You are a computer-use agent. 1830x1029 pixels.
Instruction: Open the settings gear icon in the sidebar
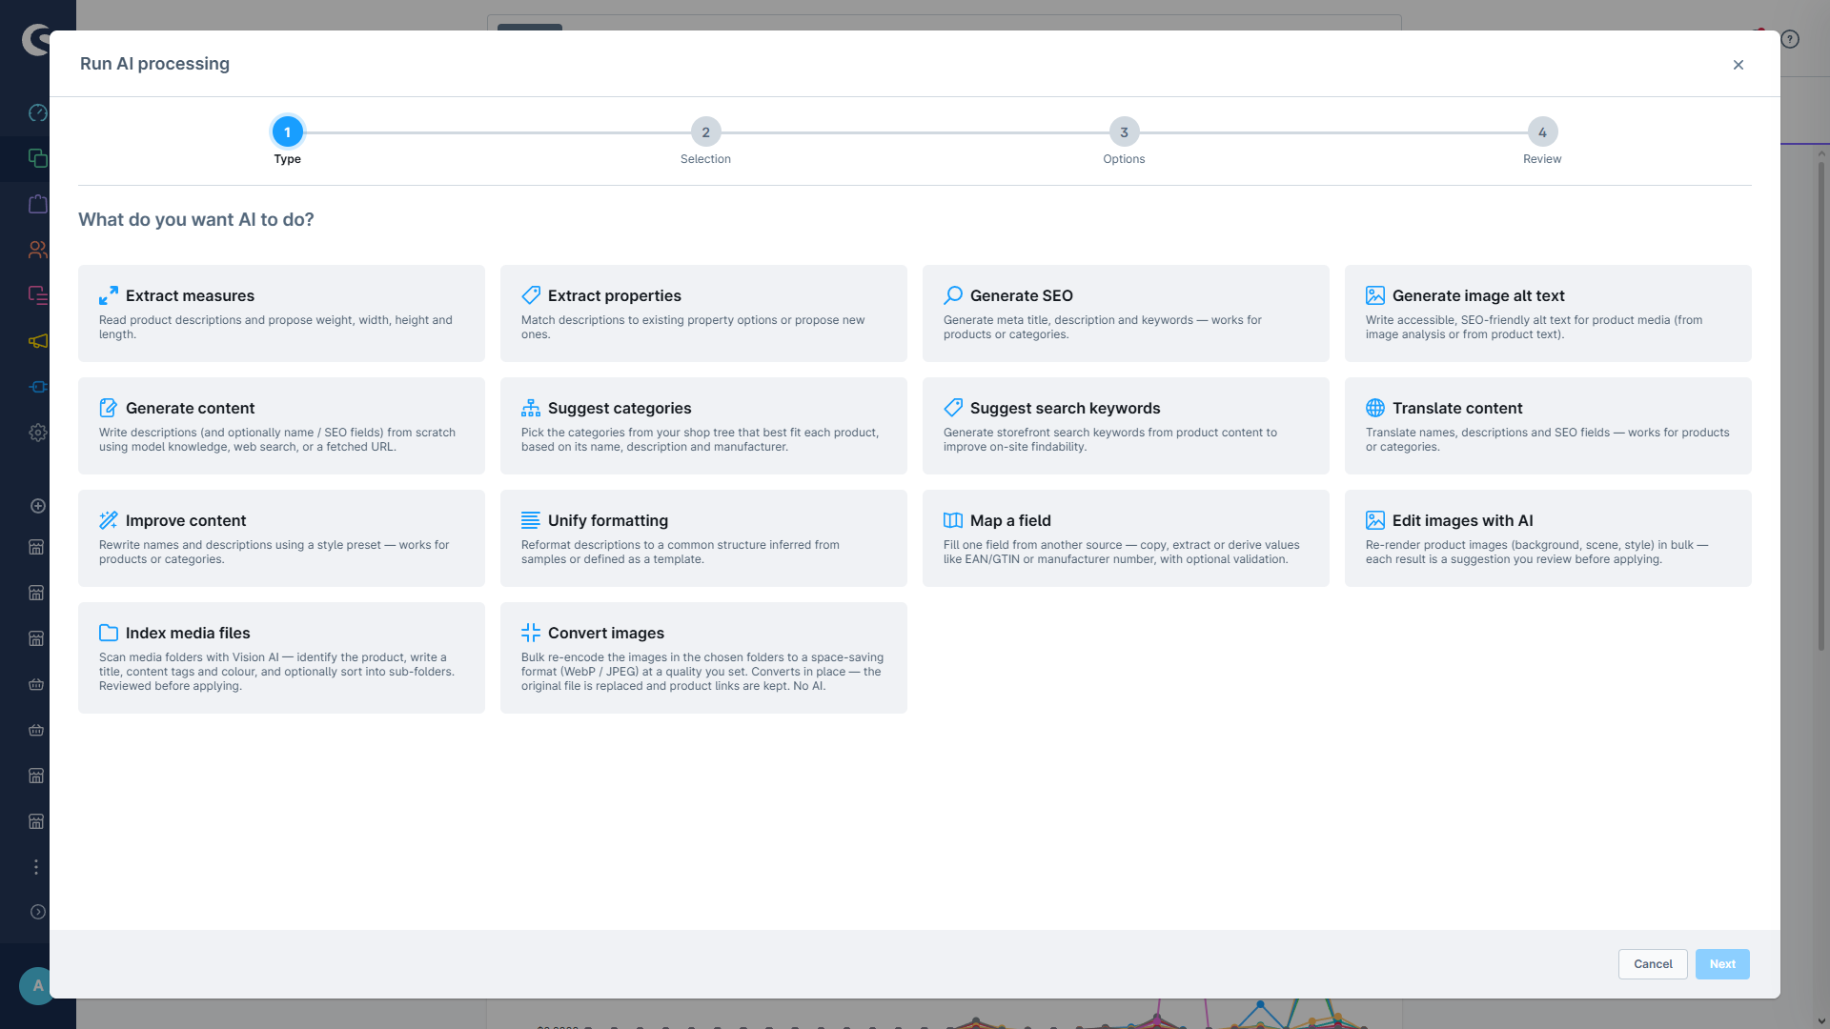[x=38, y=433]
